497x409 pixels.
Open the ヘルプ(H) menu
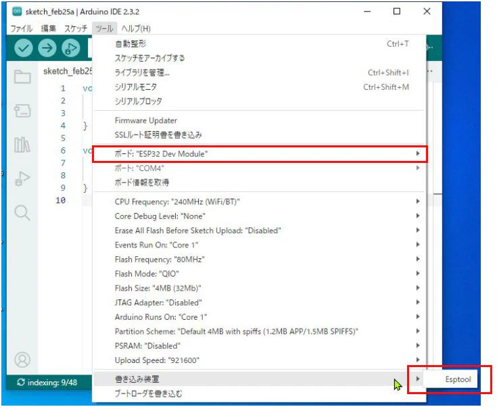click(x=136, y=28)
